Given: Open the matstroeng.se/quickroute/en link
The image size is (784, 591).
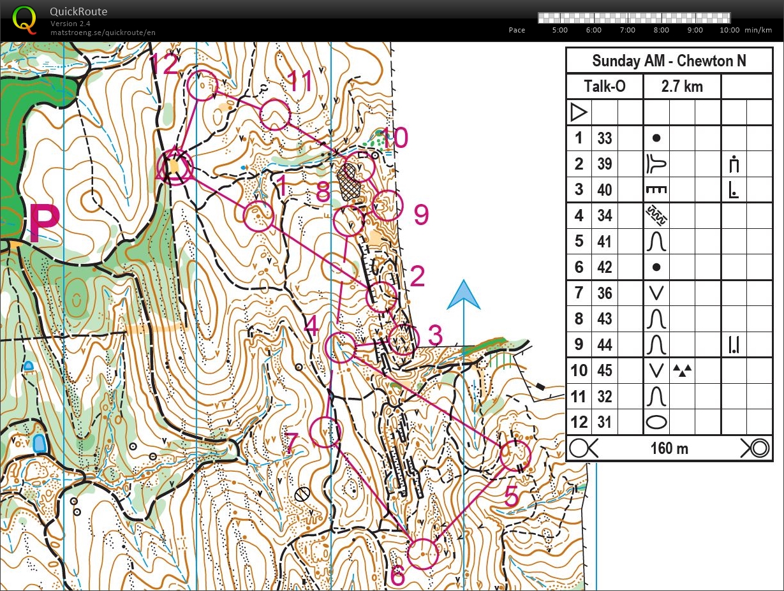Looking at the screenshot, I should (103, 33).
